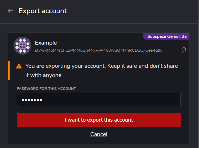
Task: Click the Example account identicon avatar
Action: (x=22, y=46)
